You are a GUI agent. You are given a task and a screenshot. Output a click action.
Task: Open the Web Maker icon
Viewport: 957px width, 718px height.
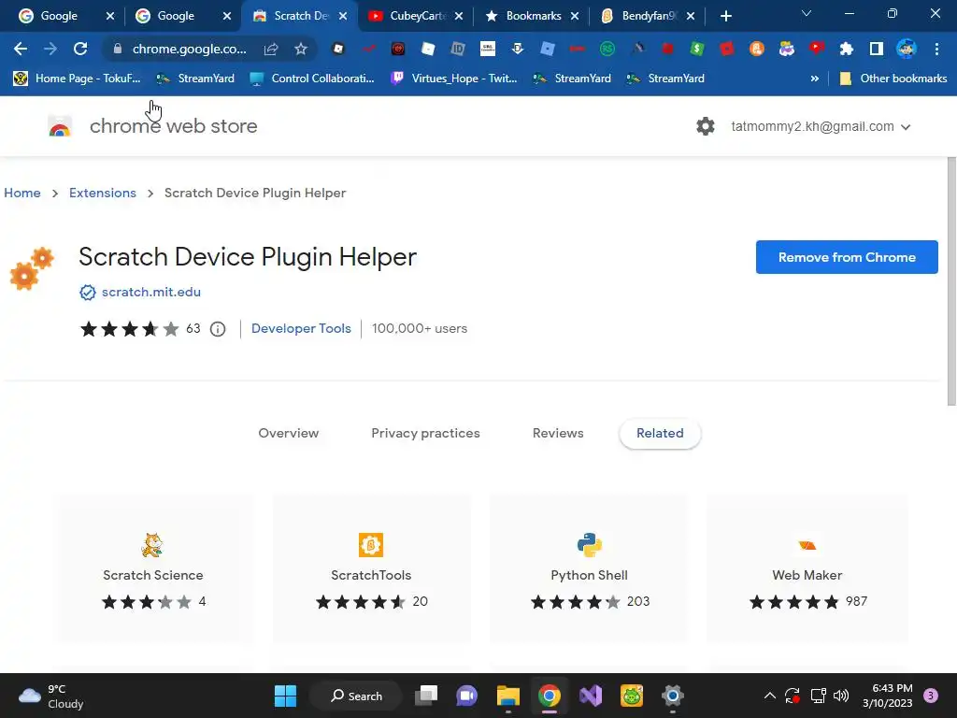point(807,545)
